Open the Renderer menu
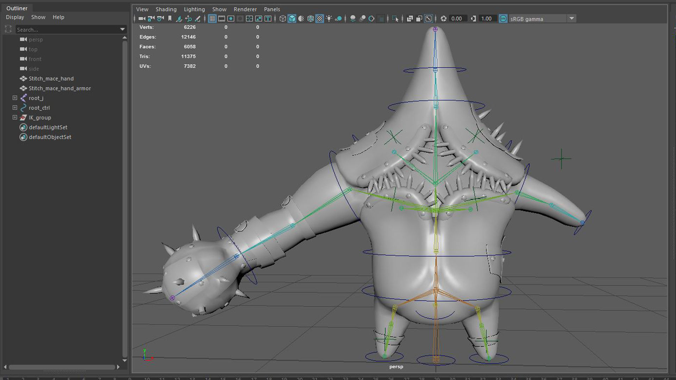Image resolution: width=676 pixels, height=380 pixels. click(x=245, y=9)
